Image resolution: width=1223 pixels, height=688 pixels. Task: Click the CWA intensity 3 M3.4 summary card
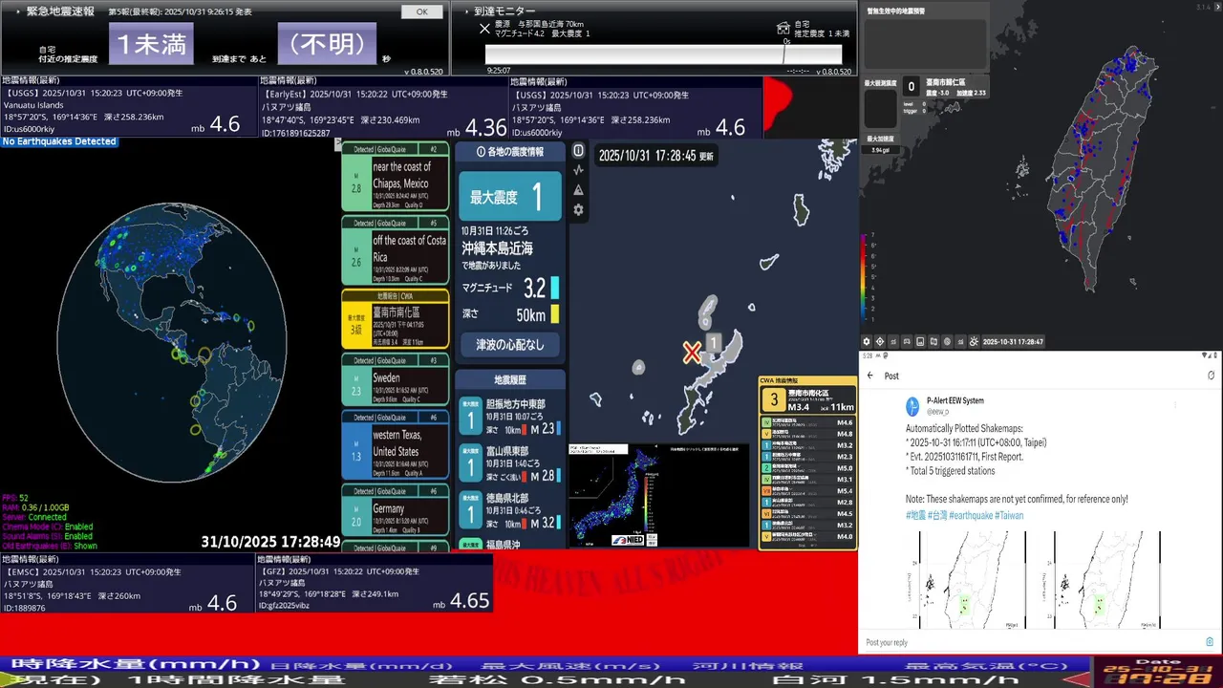(x=807, y=399)
